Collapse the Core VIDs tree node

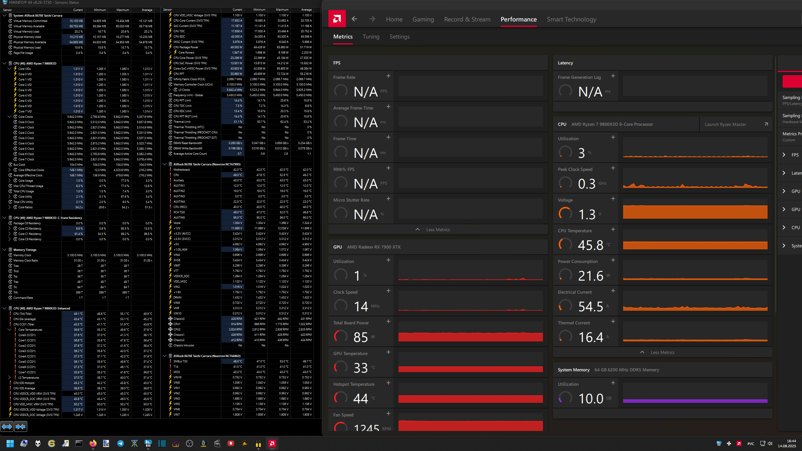click(9, 69)
